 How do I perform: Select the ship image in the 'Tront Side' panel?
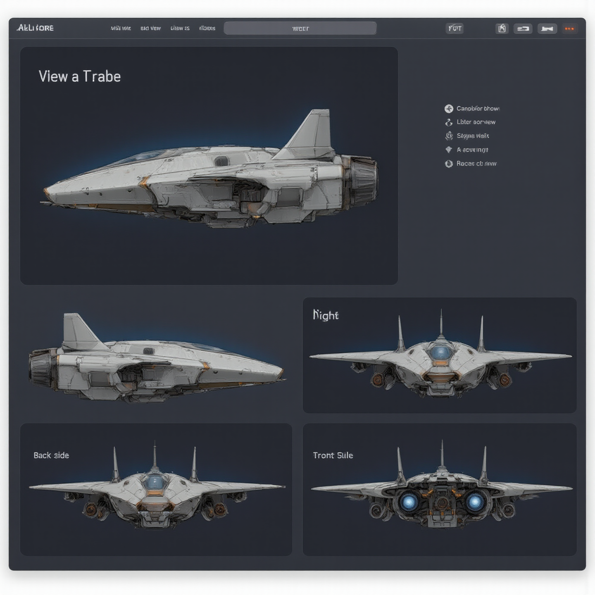442,484
